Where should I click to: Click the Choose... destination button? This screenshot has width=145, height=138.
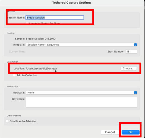[128, 68]
